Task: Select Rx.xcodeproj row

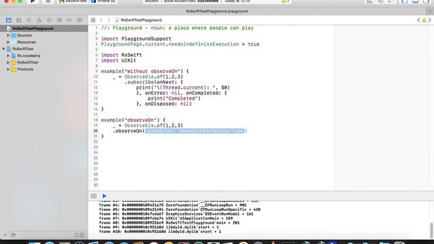Action: 44,56
